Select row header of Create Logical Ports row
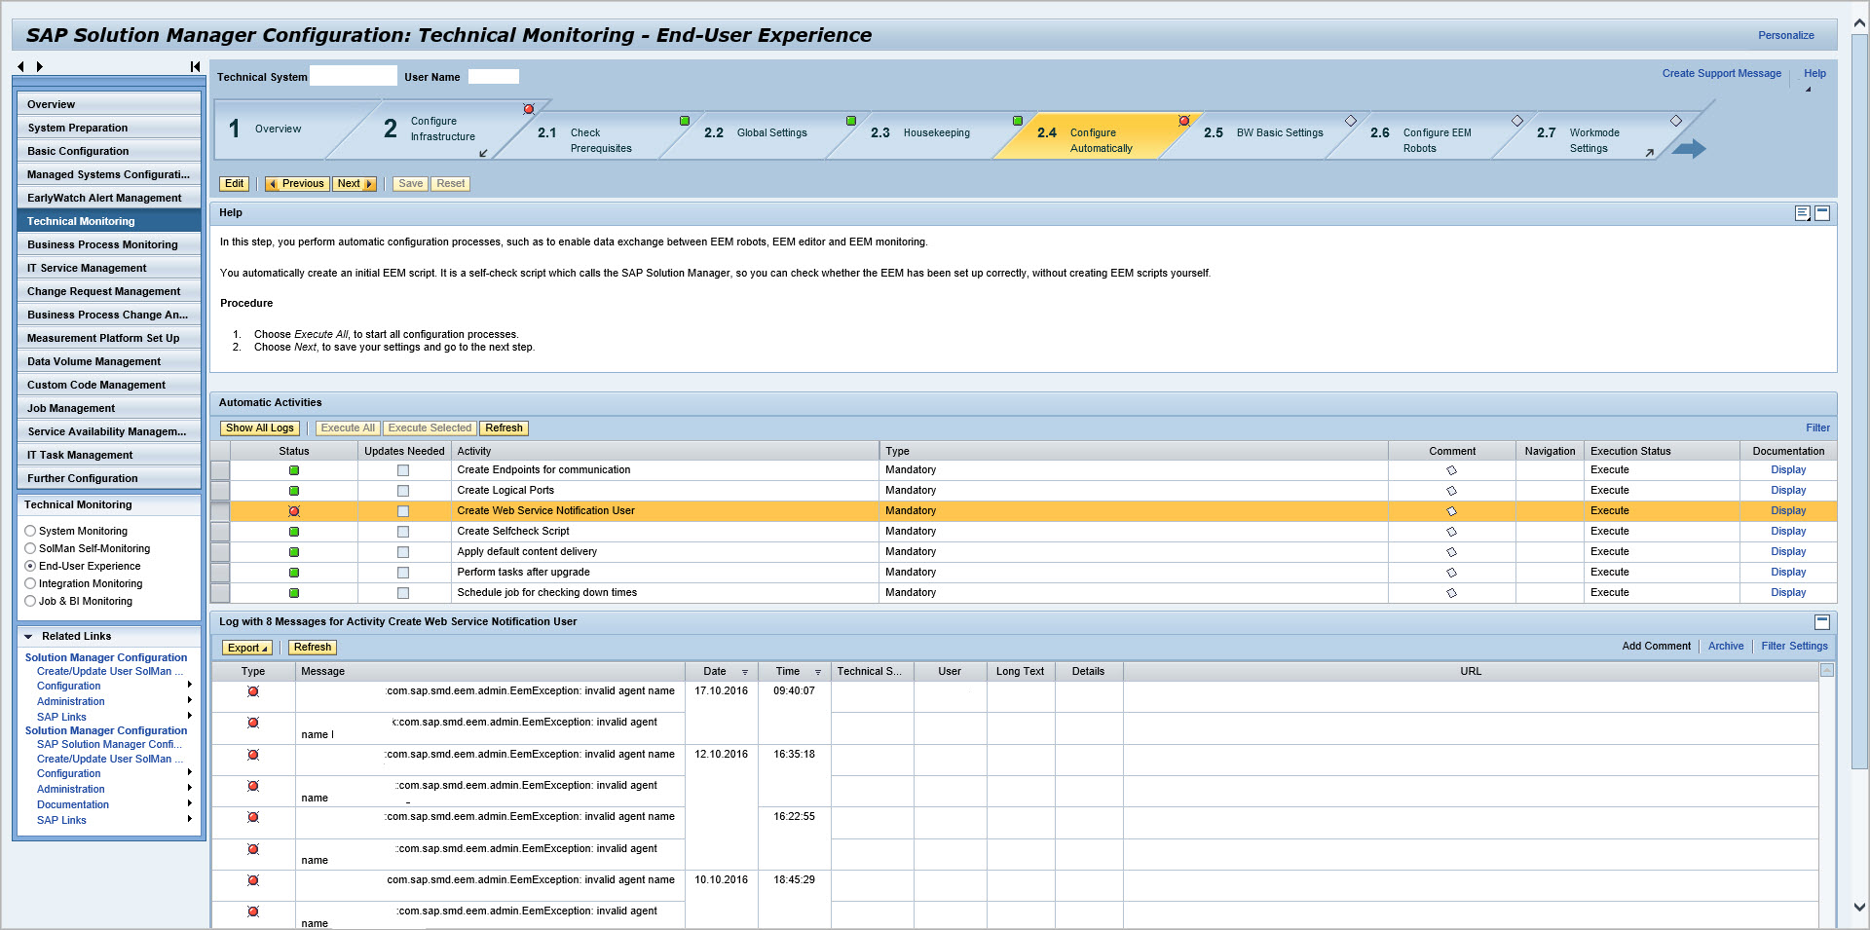 click(x=220, y=491)
